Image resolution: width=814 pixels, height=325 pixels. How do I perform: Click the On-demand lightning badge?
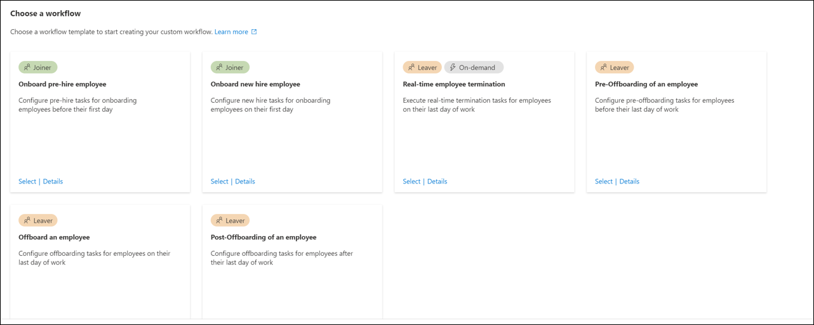[x=474, y=67]
